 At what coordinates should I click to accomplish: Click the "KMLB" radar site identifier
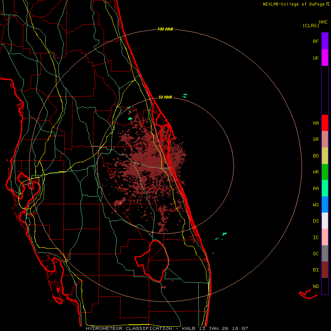click(189, 328)
